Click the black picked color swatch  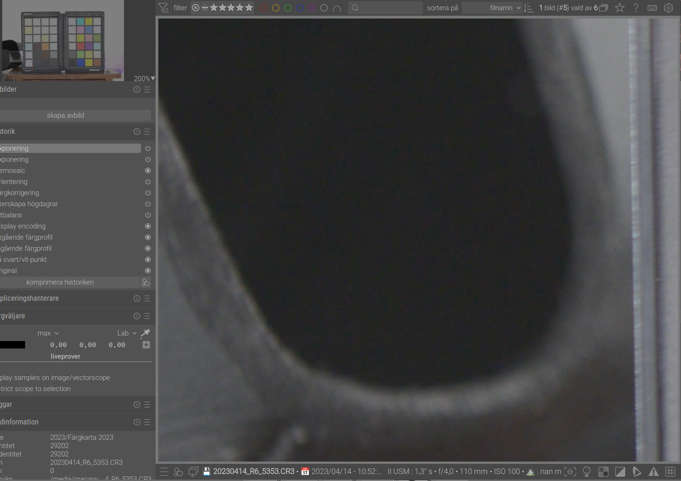(13, 345)
